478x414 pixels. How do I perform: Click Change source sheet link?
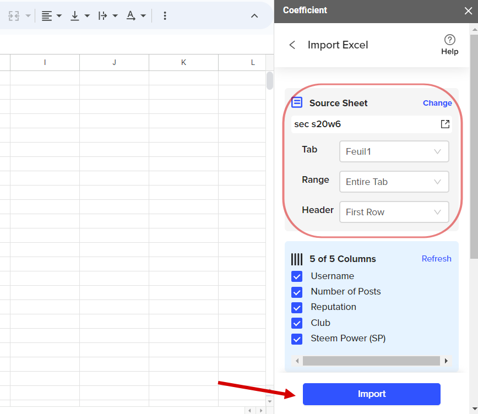coord(437,103)
